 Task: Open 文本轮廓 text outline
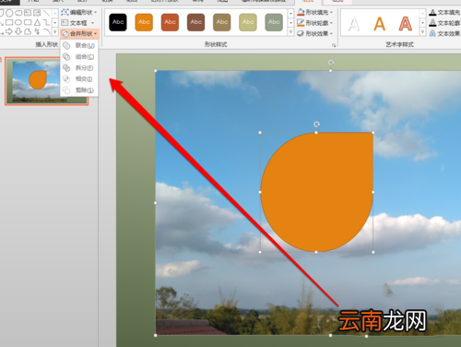[444, 23]
